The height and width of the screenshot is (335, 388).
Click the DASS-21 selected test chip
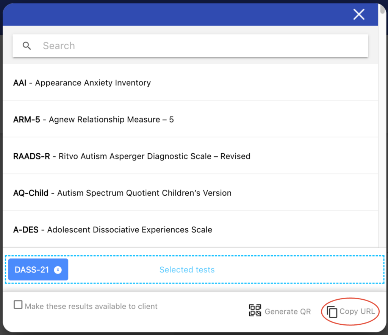[38, 269]
